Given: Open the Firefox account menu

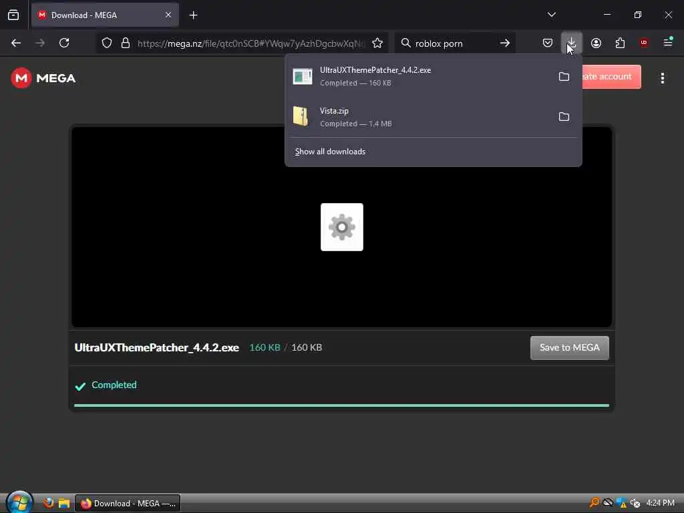Looking at the screenshot, I should (x=596, y=43).
